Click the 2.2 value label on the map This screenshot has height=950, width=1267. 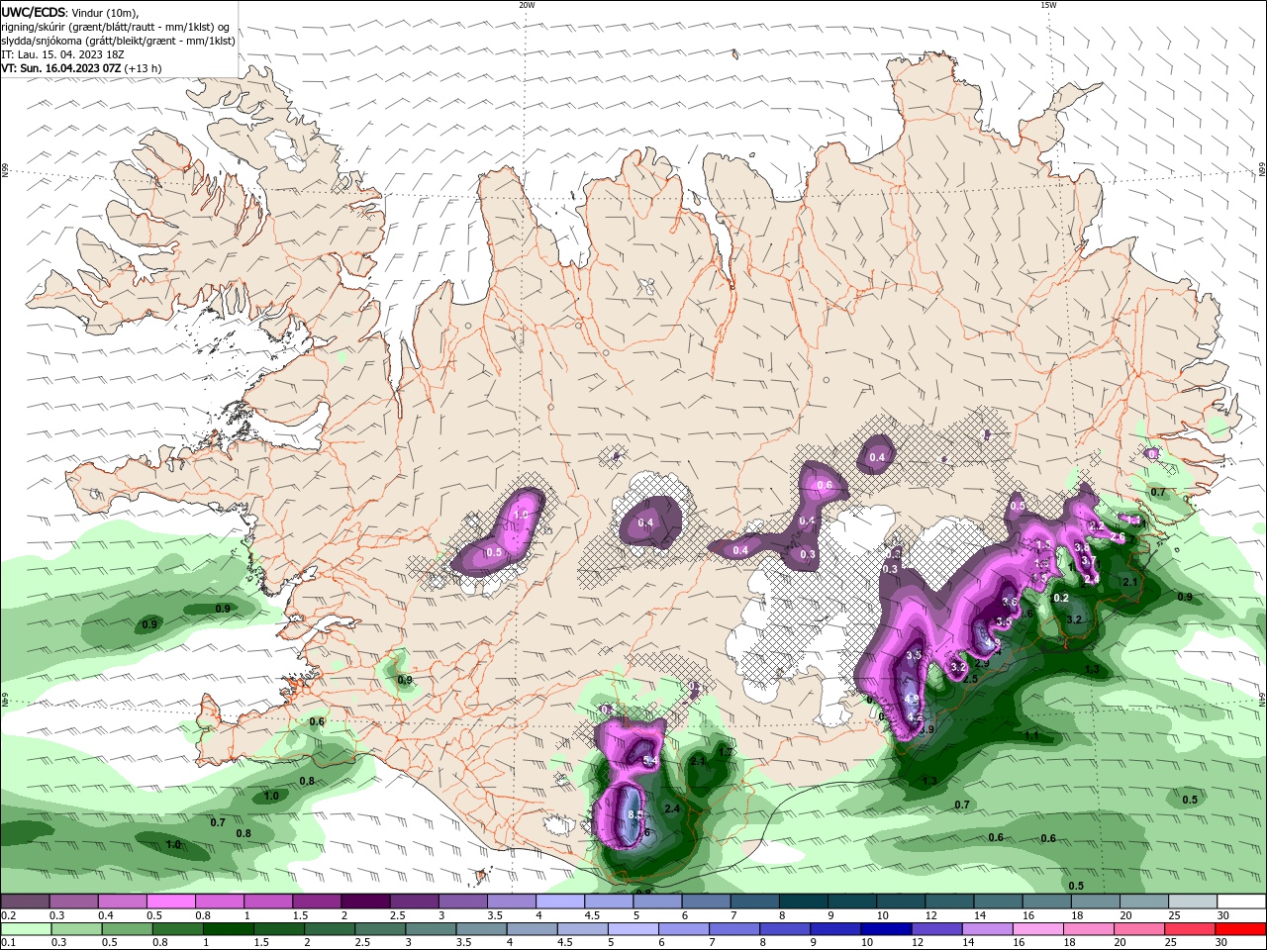coord(1096,525)
